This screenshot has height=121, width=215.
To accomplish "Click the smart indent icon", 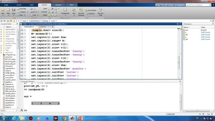I will 49,15.
